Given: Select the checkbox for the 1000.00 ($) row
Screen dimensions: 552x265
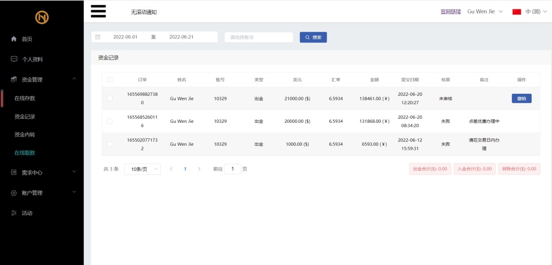Looking at the screenshot, I should (x=110, y=144).
